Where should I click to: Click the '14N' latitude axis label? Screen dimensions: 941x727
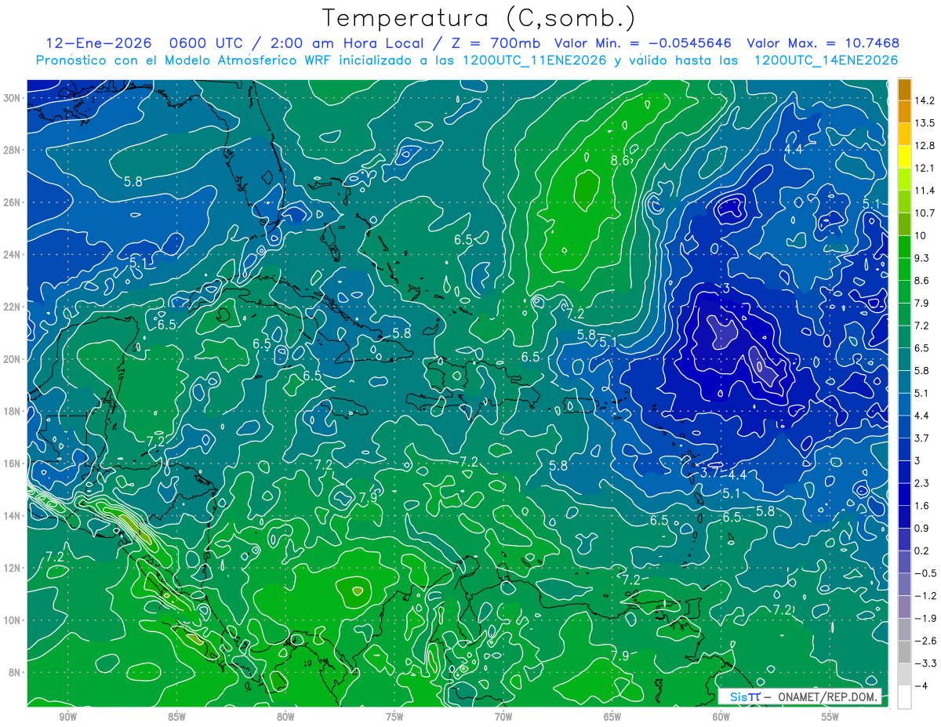(x=13, y=516)
